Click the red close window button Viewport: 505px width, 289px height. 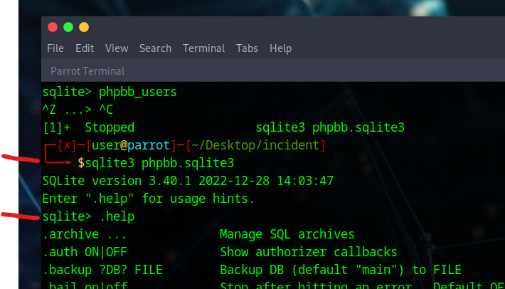pos(53,27)
